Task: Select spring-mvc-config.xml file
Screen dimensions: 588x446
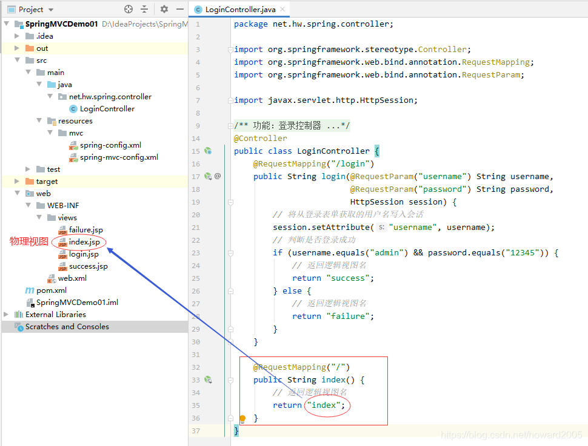Action: 119,157
